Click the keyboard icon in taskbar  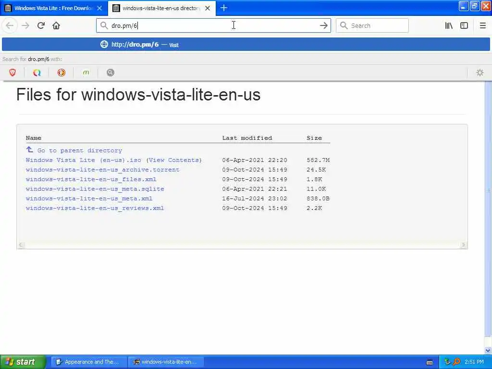click(430, 362)
